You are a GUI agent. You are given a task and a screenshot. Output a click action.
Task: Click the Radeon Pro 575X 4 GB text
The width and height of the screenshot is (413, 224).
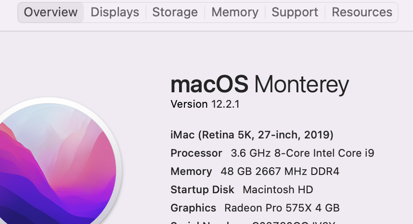[x=282, y=208]
